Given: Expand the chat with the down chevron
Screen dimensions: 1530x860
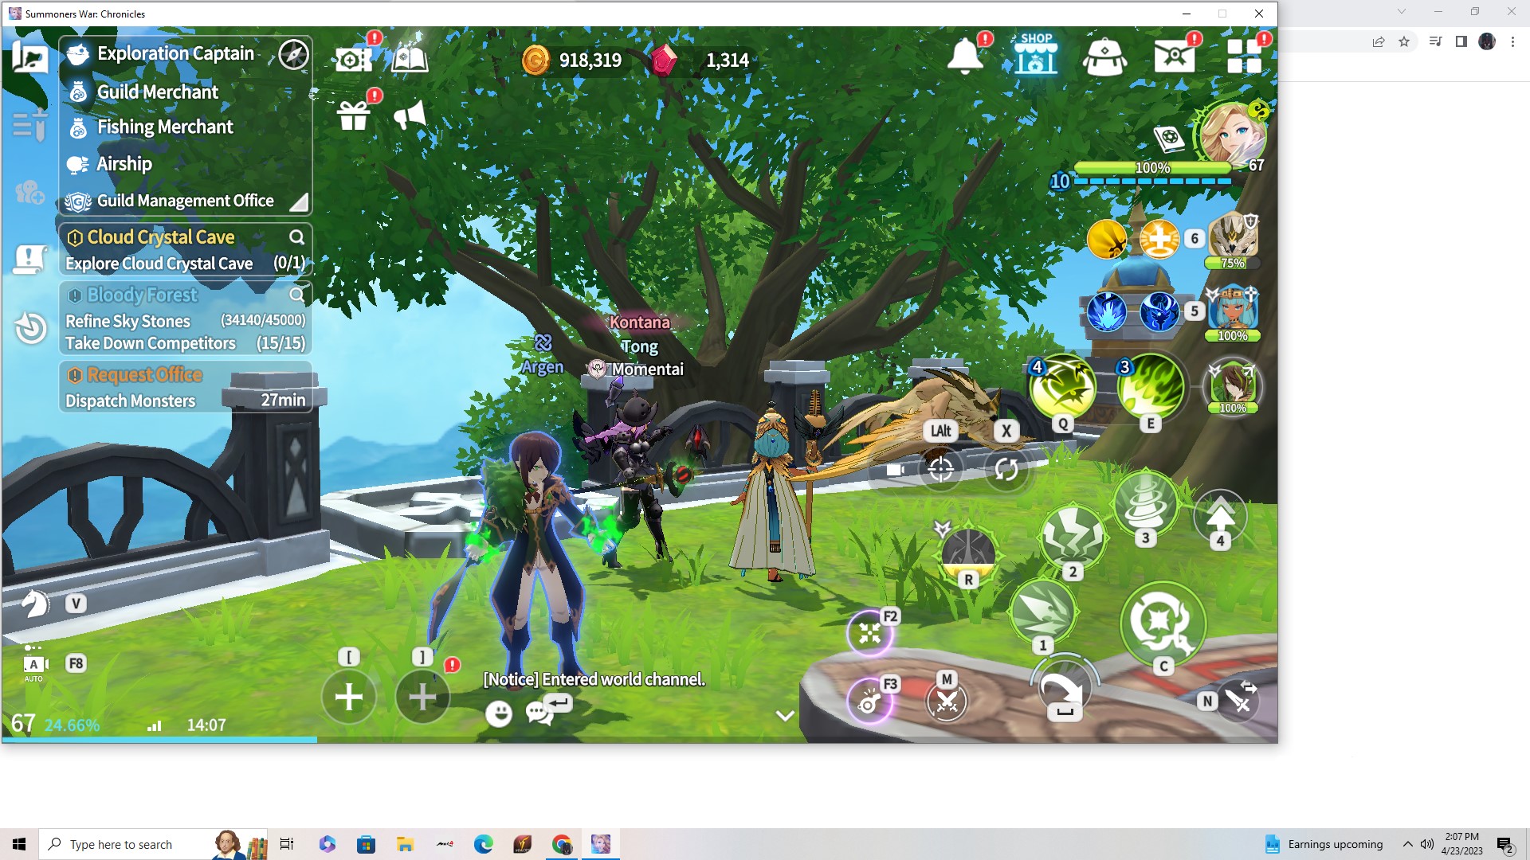Looking at the screenshot, I should pos(785,716).
